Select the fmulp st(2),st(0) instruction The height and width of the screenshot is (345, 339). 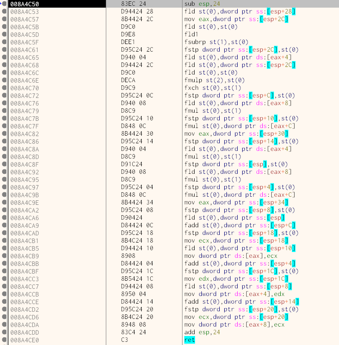tap(214, 80)
